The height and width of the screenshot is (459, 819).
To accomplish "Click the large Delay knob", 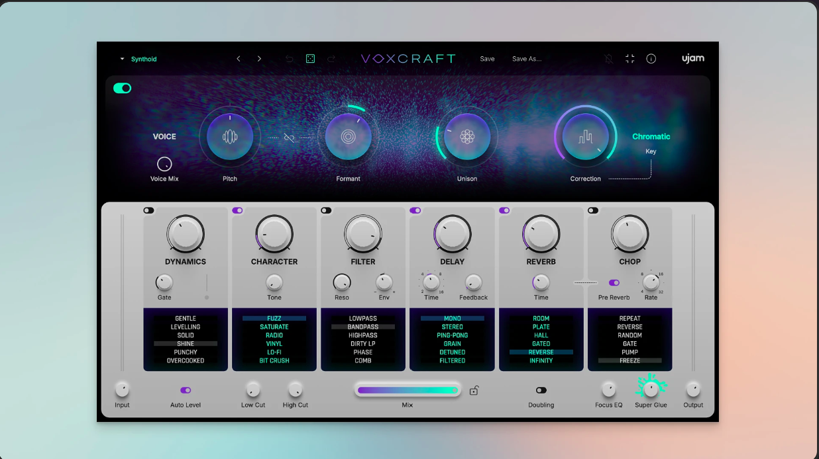I will [453, 233].
